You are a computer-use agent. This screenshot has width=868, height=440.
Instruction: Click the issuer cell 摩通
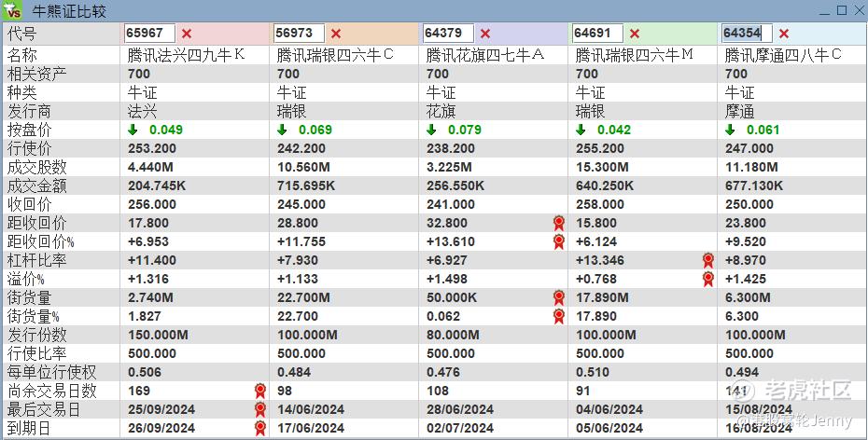click(x=739, y=112)
